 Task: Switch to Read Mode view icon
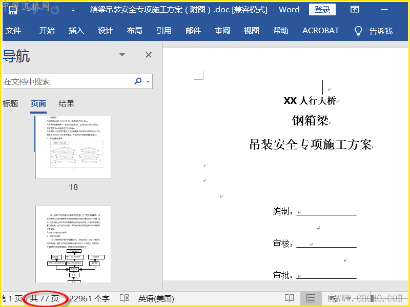pyautogui.click(x=289, y=298)
